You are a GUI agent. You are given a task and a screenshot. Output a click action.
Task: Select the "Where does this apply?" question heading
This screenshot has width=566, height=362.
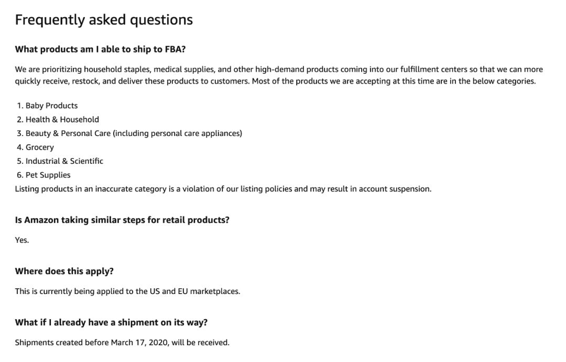[x=64, y=271]
